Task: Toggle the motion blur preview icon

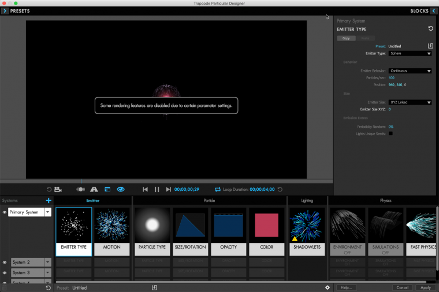Action: (81, 190)
